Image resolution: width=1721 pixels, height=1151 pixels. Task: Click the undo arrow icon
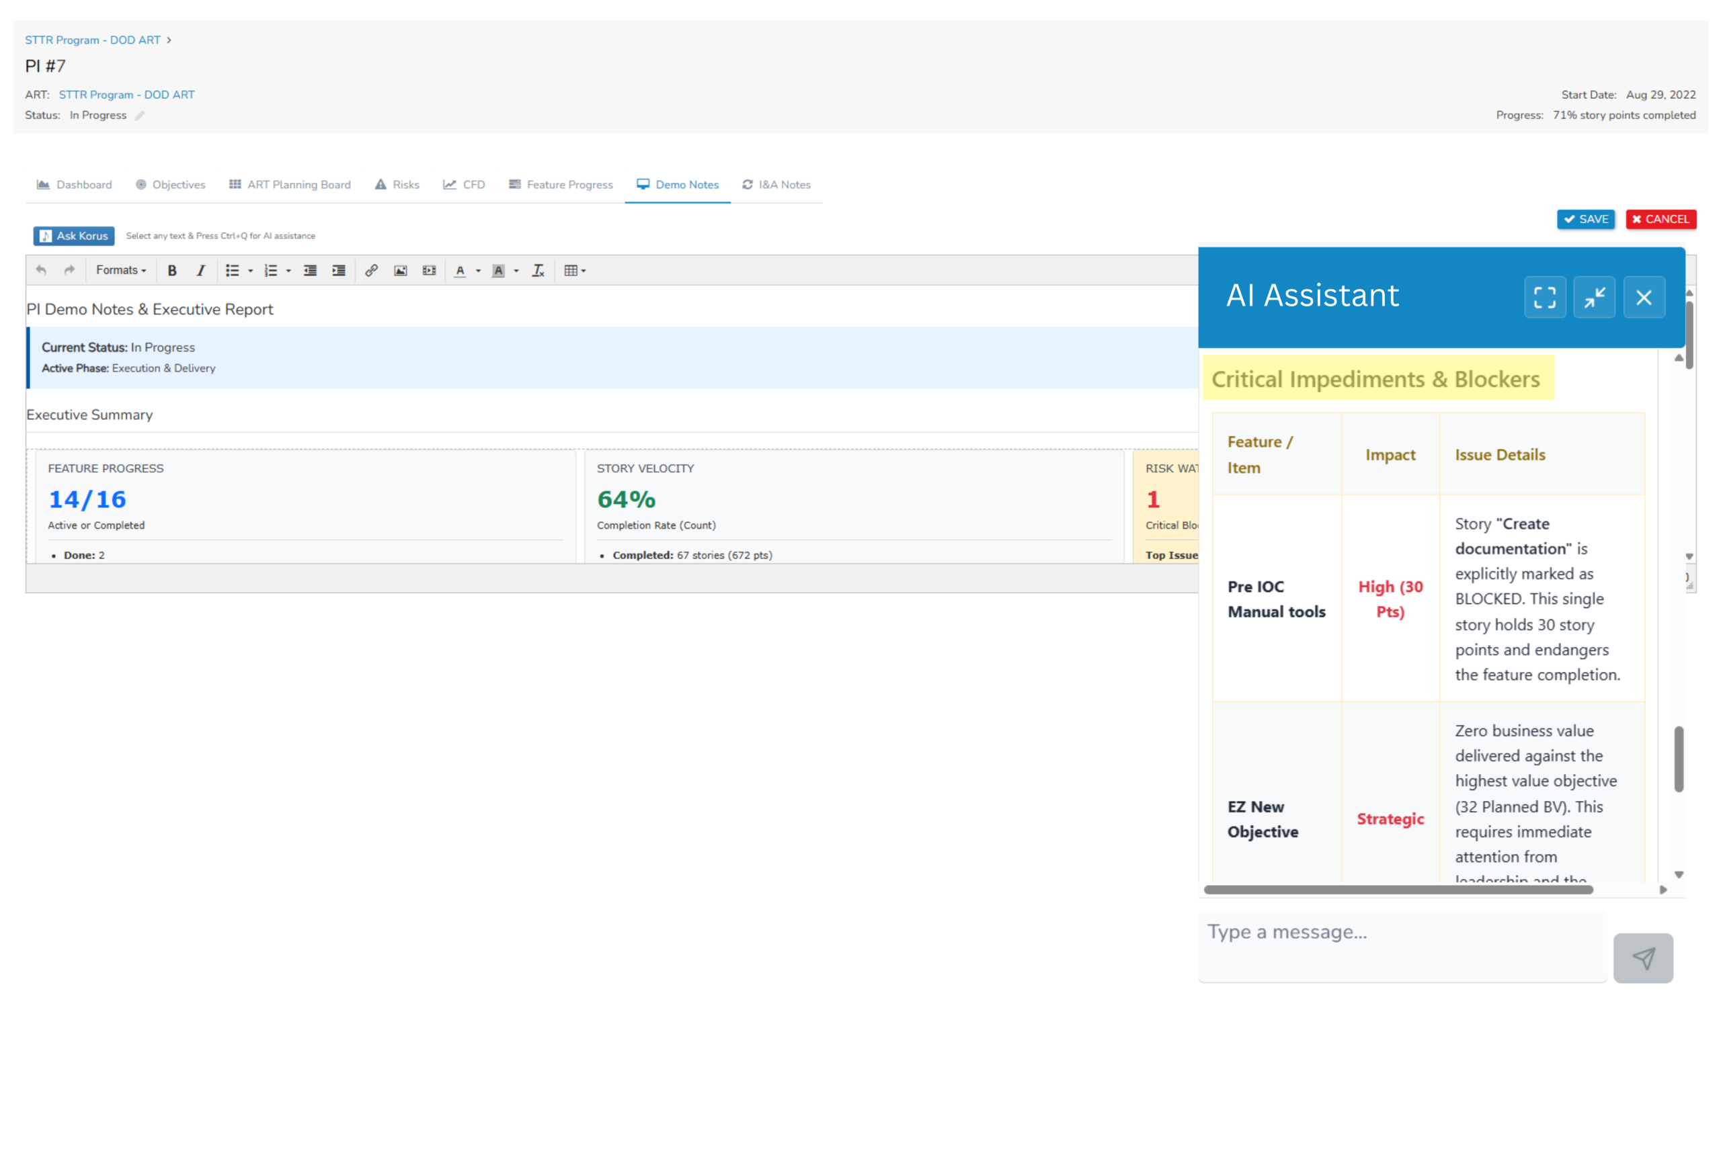click(41, 271)
